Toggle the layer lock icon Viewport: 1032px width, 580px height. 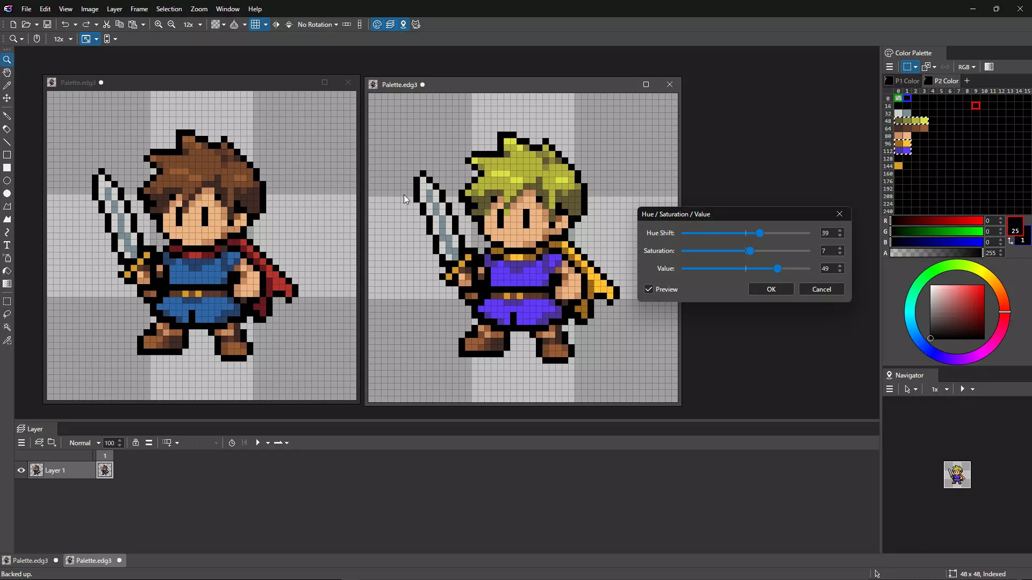click(136, 443)
